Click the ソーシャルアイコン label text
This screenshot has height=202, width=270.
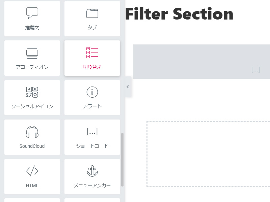click(x=32, y=106)
